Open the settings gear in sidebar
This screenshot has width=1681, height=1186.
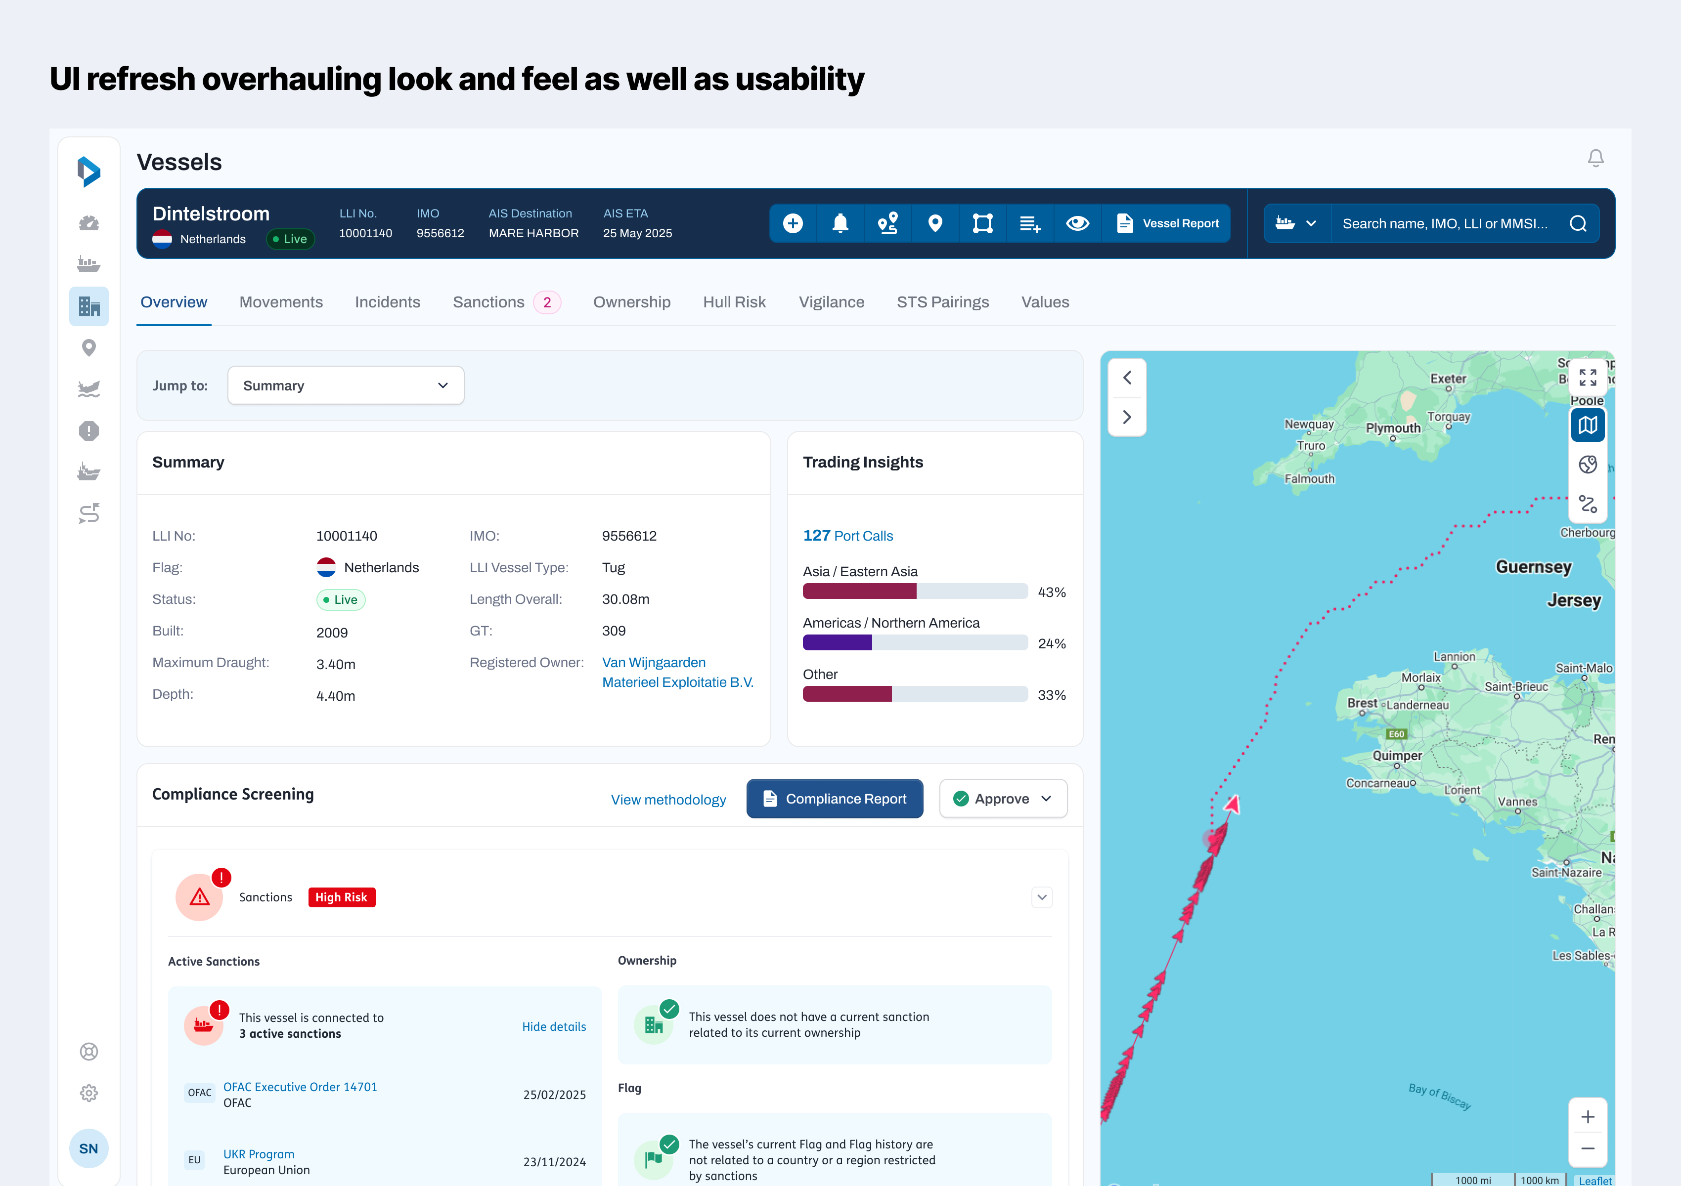pyautogui.click(x=88, y=1092)
